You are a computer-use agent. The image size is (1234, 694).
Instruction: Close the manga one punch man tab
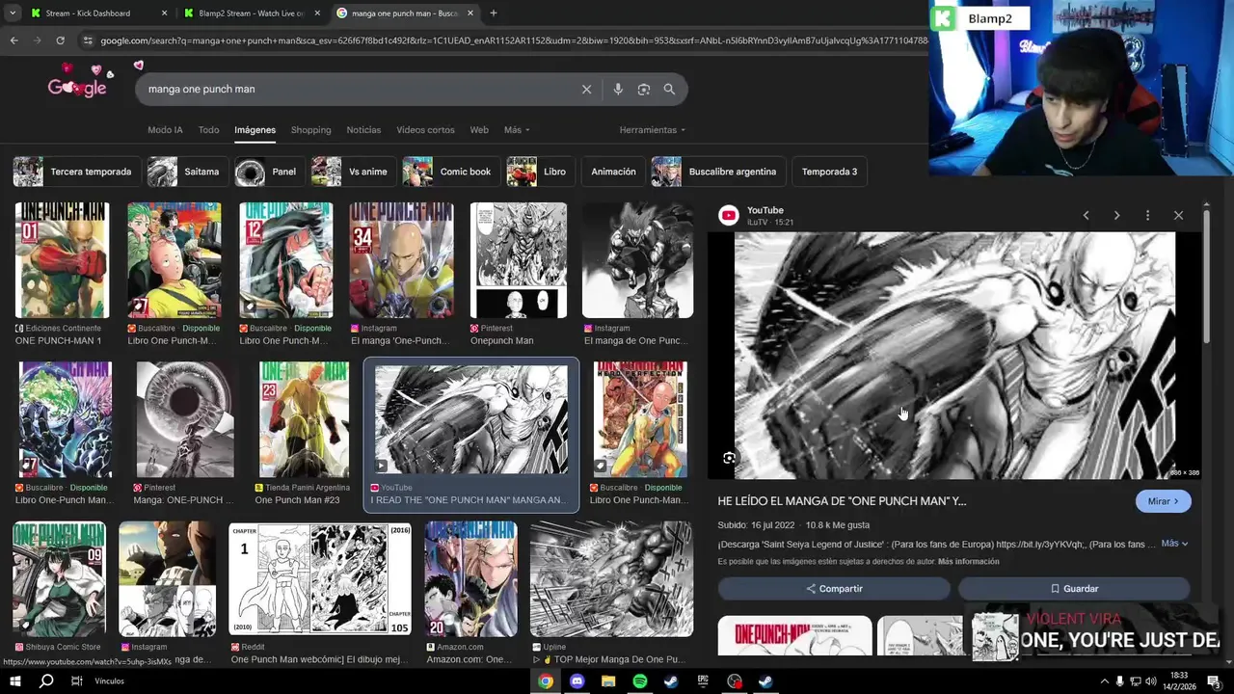point(470,13)
